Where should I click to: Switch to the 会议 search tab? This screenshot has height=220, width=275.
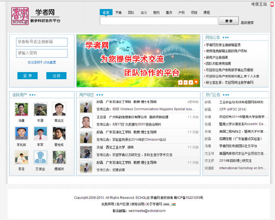coord(144,13)
